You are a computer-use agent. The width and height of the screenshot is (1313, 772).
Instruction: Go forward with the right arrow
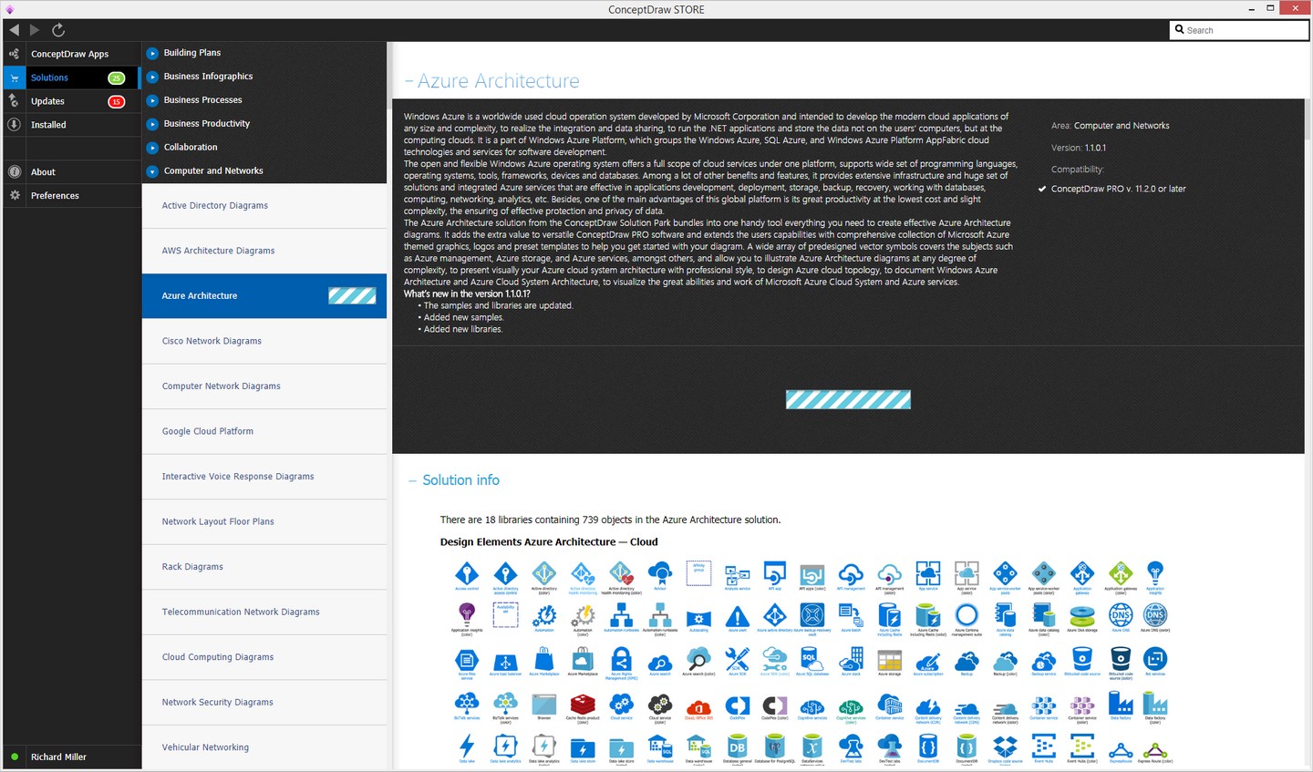[x=35, y=30]
